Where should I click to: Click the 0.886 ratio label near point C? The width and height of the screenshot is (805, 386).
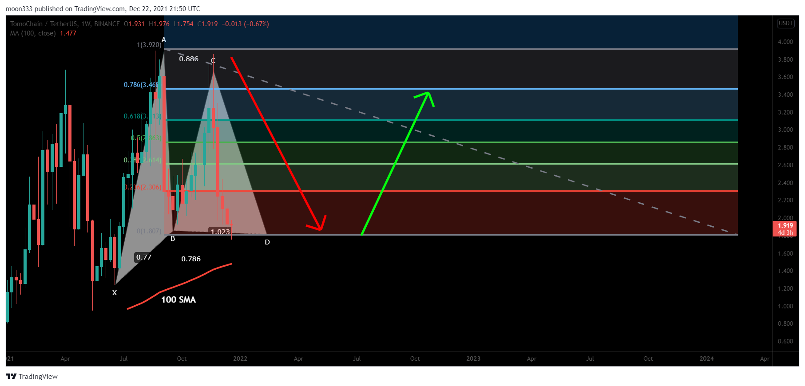point(189,59)
